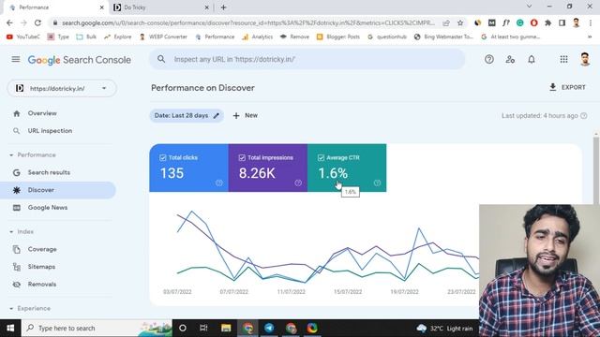Open the Bing Webmaster To... bookmark
The height and width of the screenshot is (337, 600).
tap(443, 37)
